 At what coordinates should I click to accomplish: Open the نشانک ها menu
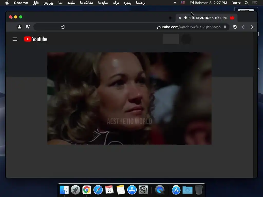coord(87,3)
